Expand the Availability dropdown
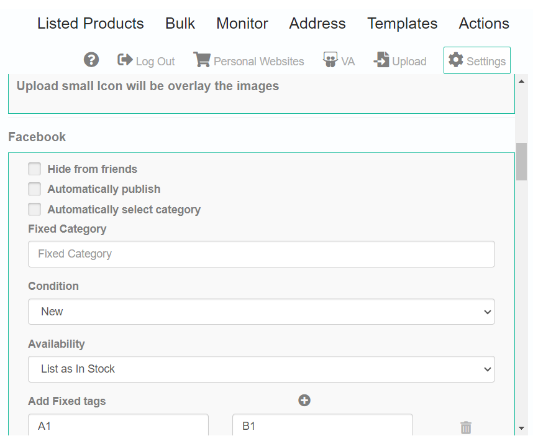This screenshot has height=446, width=533. (x=262, y=369)
